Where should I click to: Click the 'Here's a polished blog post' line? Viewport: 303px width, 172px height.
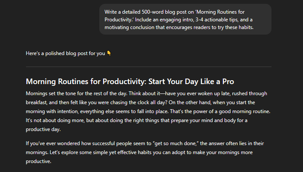65,53
